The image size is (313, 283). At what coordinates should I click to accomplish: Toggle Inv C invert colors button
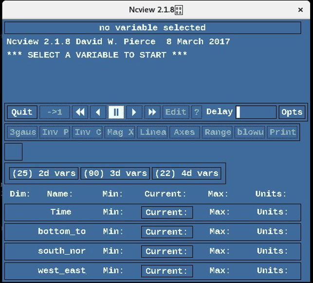point(87,132)
